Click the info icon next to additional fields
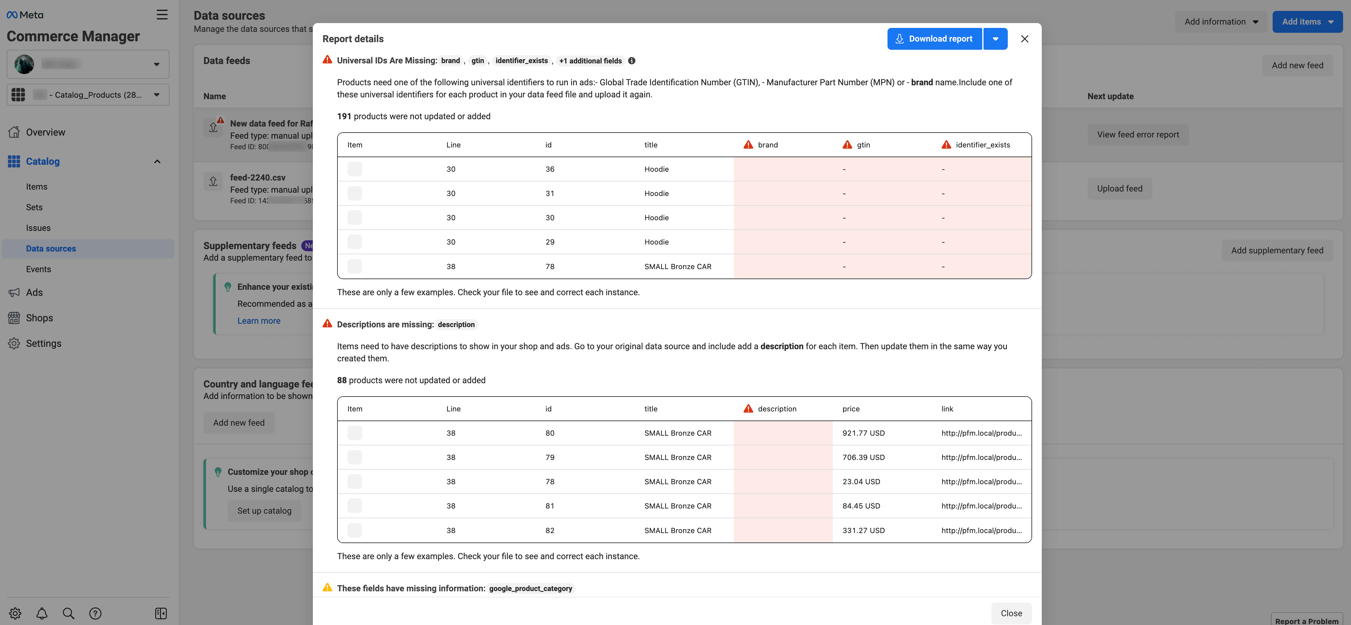1351x625 pixels. (632, 61)
